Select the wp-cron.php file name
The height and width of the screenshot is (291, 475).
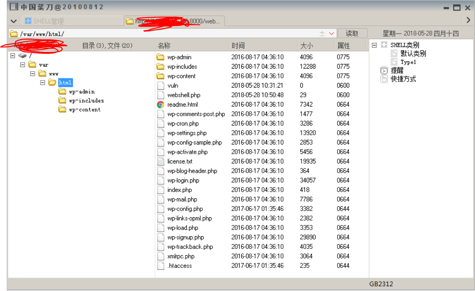183,124
